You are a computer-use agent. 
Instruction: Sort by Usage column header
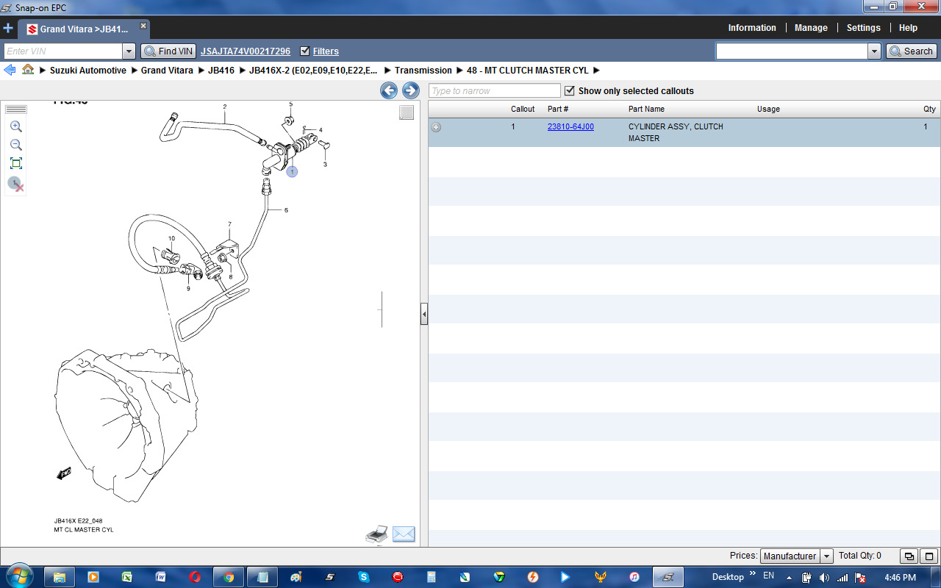tap(768, 109)
